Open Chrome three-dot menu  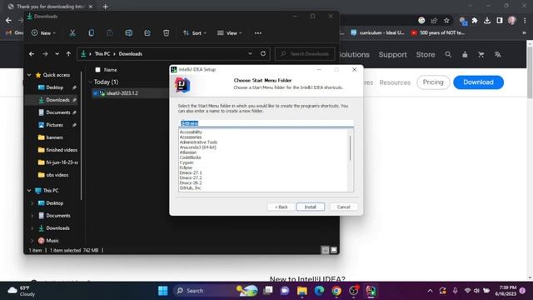(x=525, y=20)
